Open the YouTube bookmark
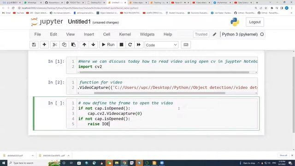This screenshot has width=295, height=166. point(18,13)
